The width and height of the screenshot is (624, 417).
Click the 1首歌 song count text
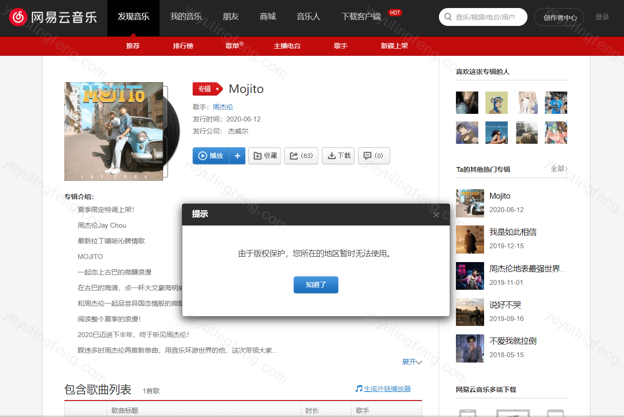click(x=151, y=391)
